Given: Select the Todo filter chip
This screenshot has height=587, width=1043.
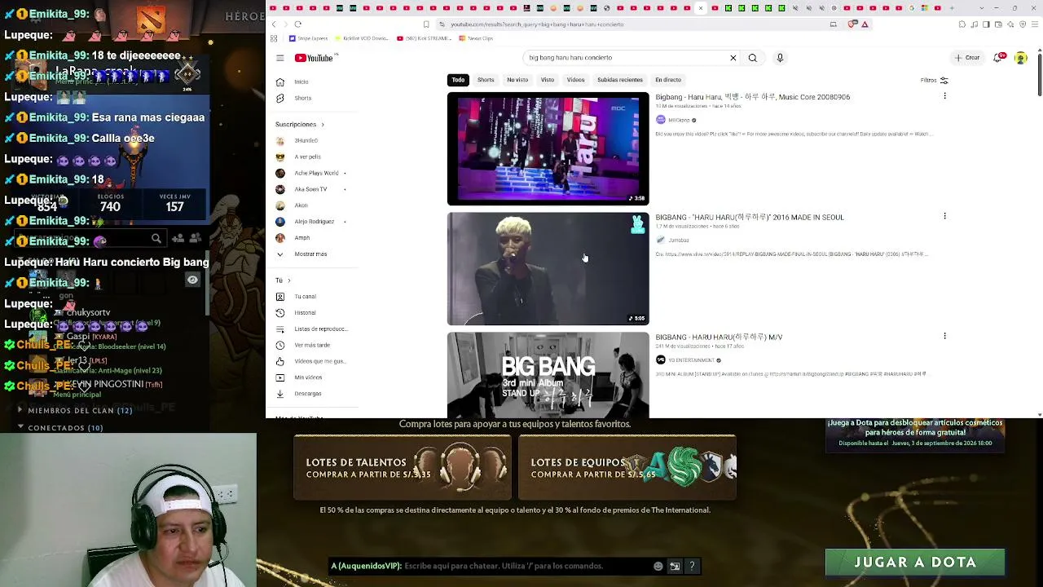Looking at the screenshot, I should 458,80.
